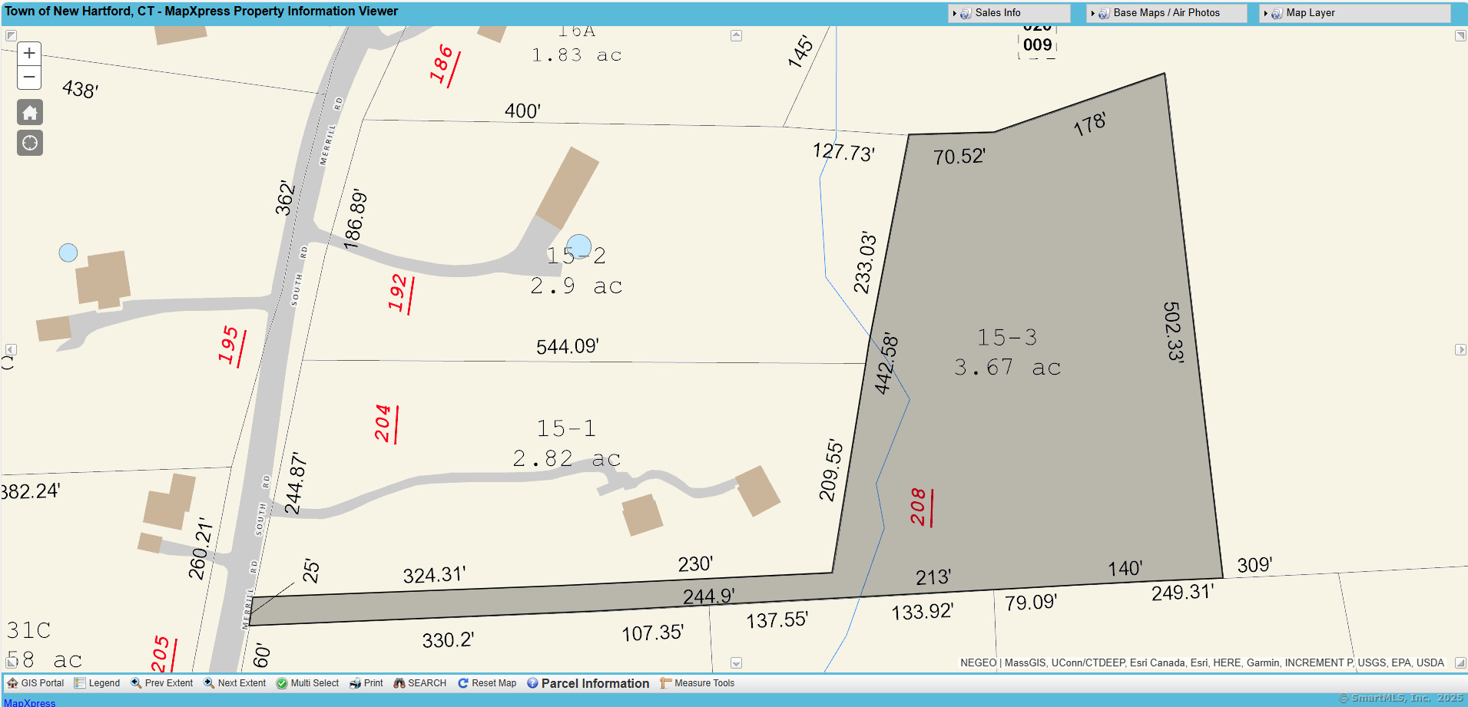
Task: Pan map right with east arrow
Action: pos(1460,350)
